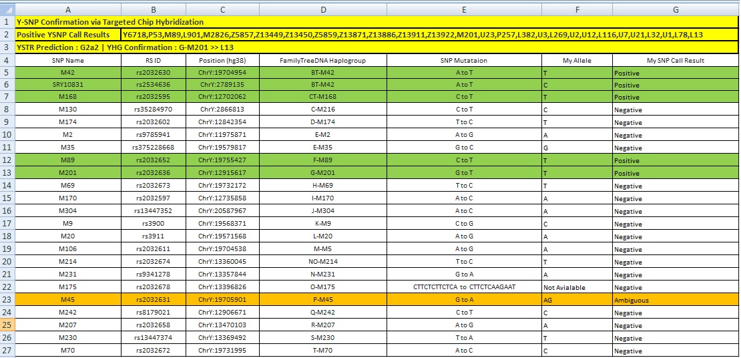
Task: Click the M89 SNP name cell
Action: tap(68, 160)
